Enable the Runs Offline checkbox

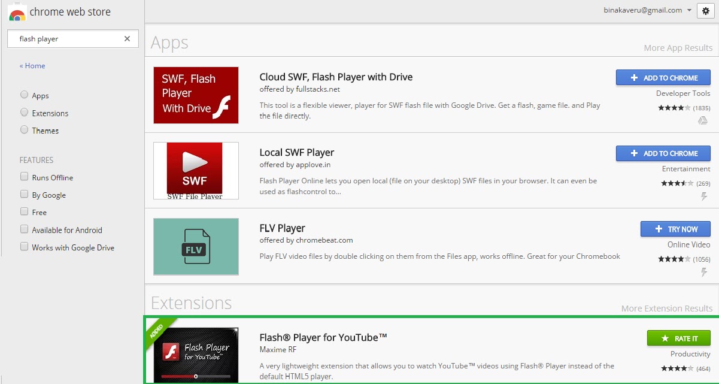pyautogui.click(x=25, y=177)
